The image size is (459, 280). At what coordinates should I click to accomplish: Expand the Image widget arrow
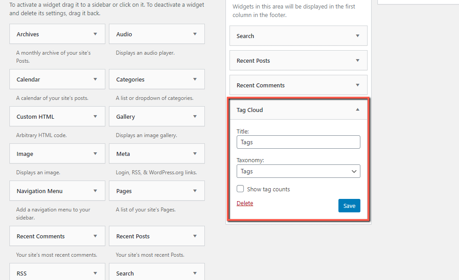click(x=95, y=154)
